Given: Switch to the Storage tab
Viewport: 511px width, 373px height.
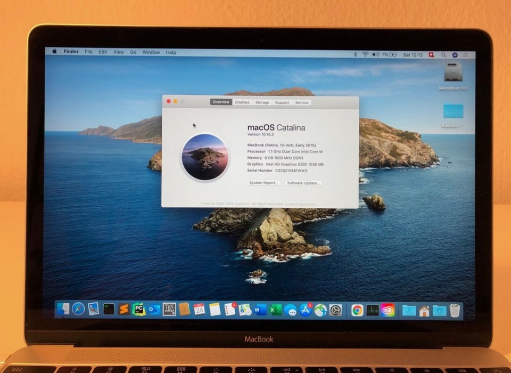Looking at the screenshot, I should click(262, 102).
